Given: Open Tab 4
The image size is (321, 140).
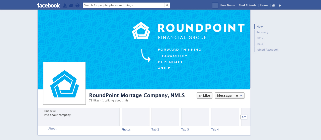Looking at the screenshot, I should 215,129.
